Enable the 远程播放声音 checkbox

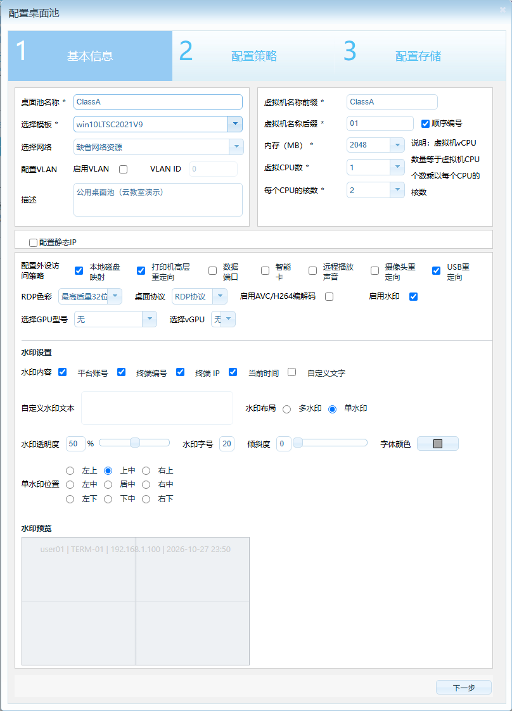click(x=313, y=271)
